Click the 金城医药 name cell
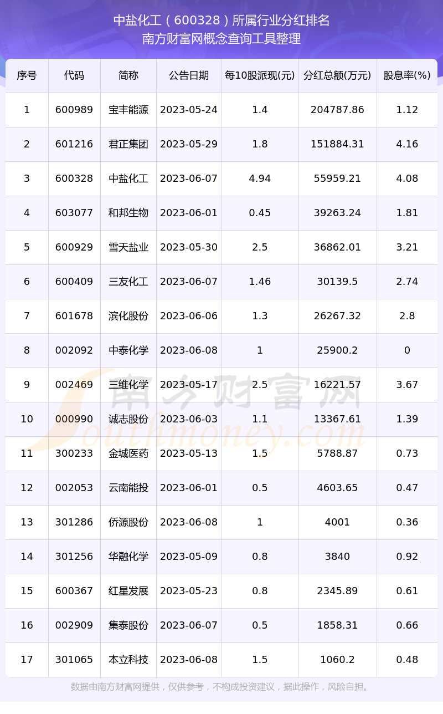Viewport: 443px width, 714px height. click(128, 453)
